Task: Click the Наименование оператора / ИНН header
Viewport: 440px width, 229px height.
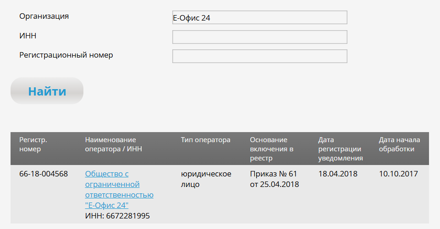Action: point(113,144)
